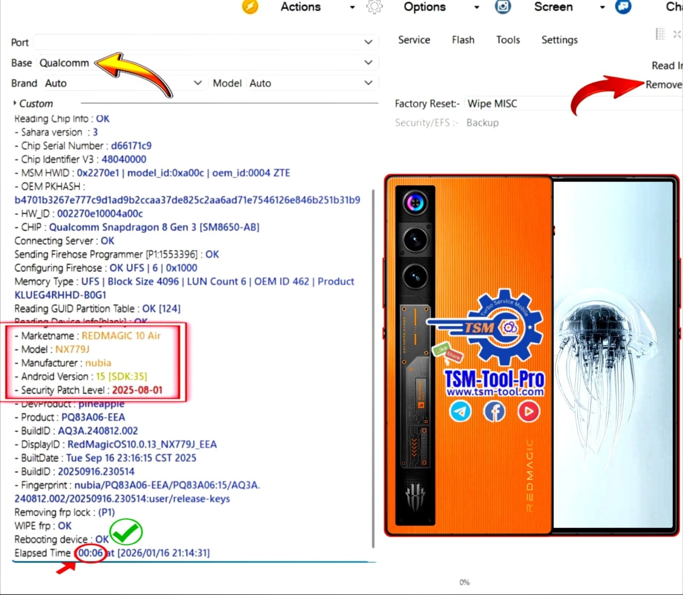
Task: Click the grid layout icon
Action: coord(660,34)
